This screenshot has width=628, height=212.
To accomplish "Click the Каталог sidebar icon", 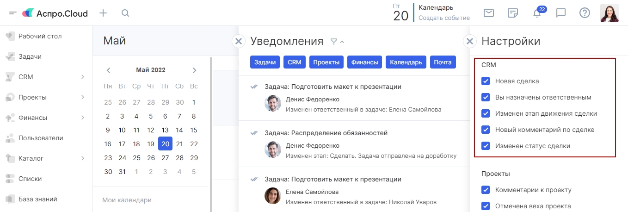I will point(10,158).
